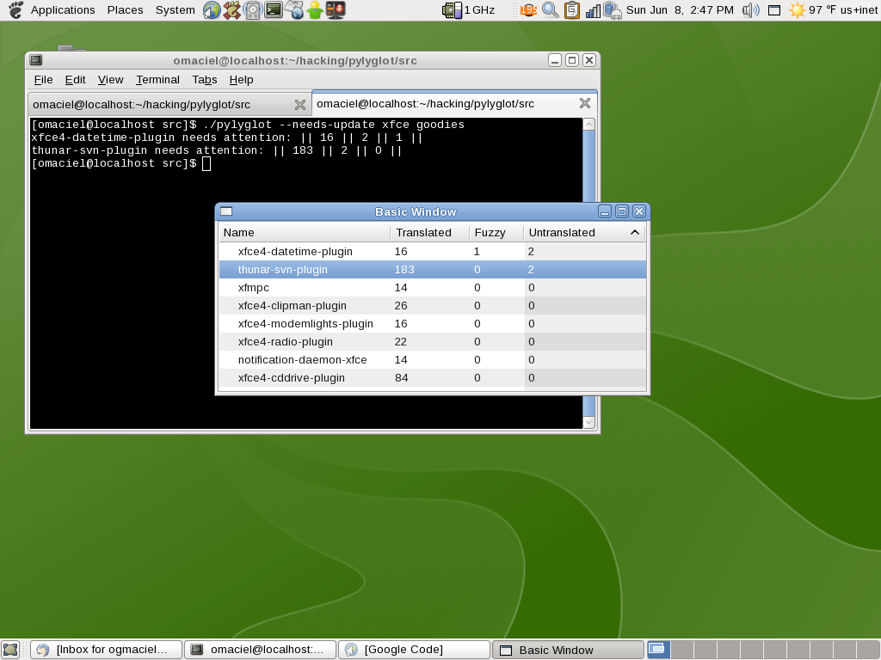This screenshot has height=660, width=881.
Task: Open the magnifier search icon in panel
Action: [550, 10]
